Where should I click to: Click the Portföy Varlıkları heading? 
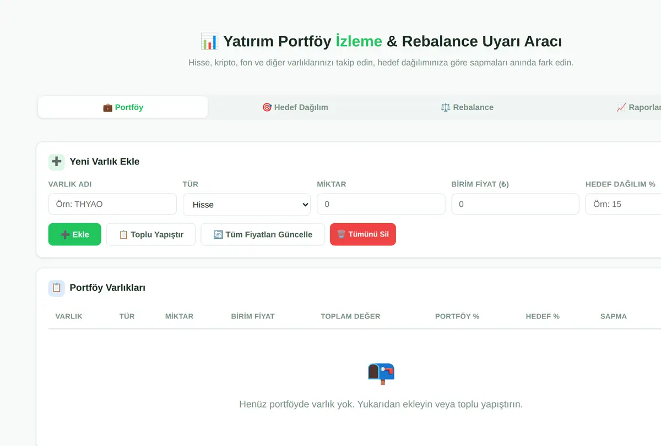(x=107, y=288)
